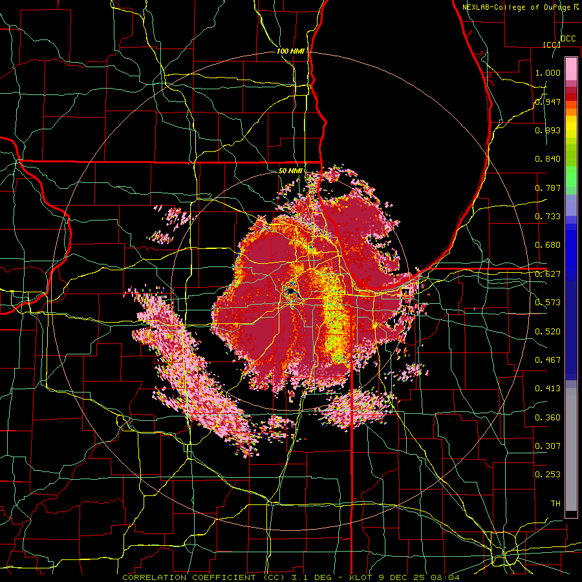Select the 0.467 legend value

548,360
